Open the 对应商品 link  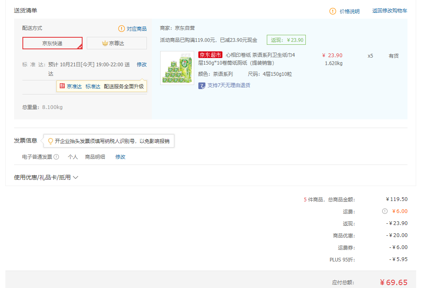point(137,29)
